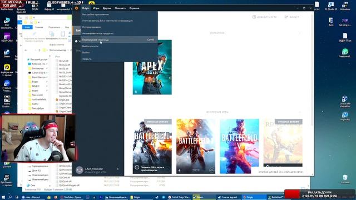Open the Корзина recycle bin icon
356x200 pixels.
click(x=345, y=179)
